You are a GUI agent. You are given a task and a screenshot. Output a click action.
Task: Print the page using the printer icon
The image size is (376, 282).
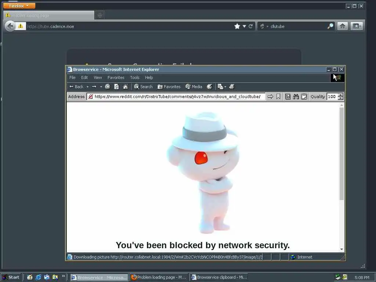(232, 87)
